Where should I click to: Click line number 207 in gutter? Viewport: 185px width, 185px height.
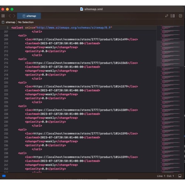coord(6,31)
